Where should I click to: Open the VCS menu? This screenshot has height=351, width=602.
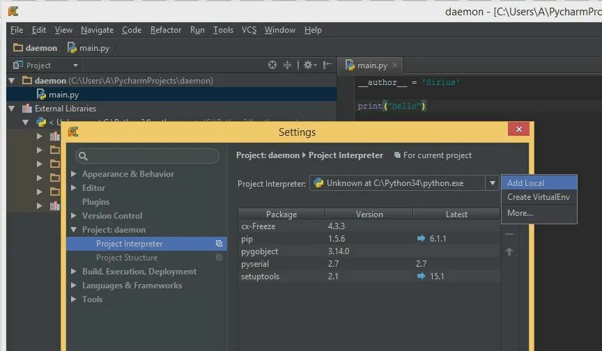pyautogui.click(x=249, y=30)
